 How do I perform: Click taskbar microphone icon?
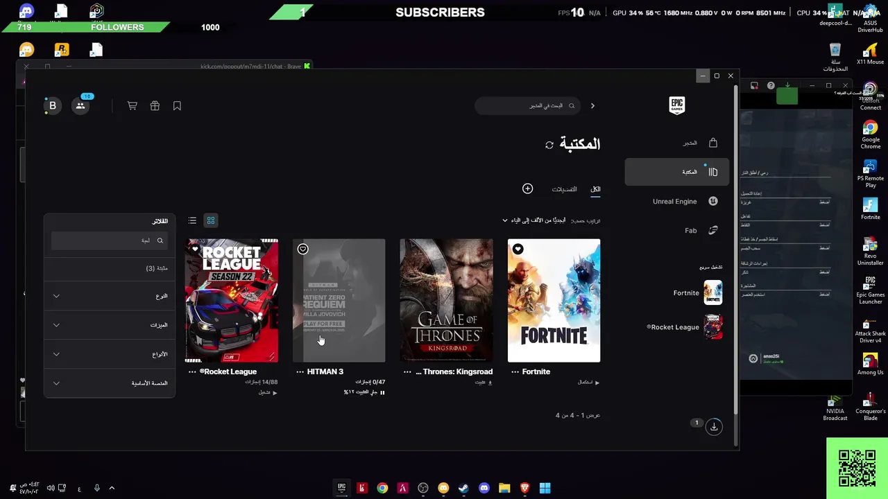tap(96, 488)
